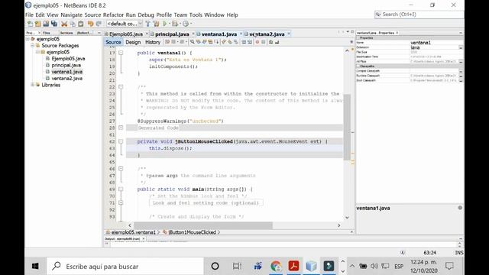Image resolution: width=489 pixels, height=275 pixels.
Task: Click the New Project toolbar icon
Action: [x=38, y=24]
